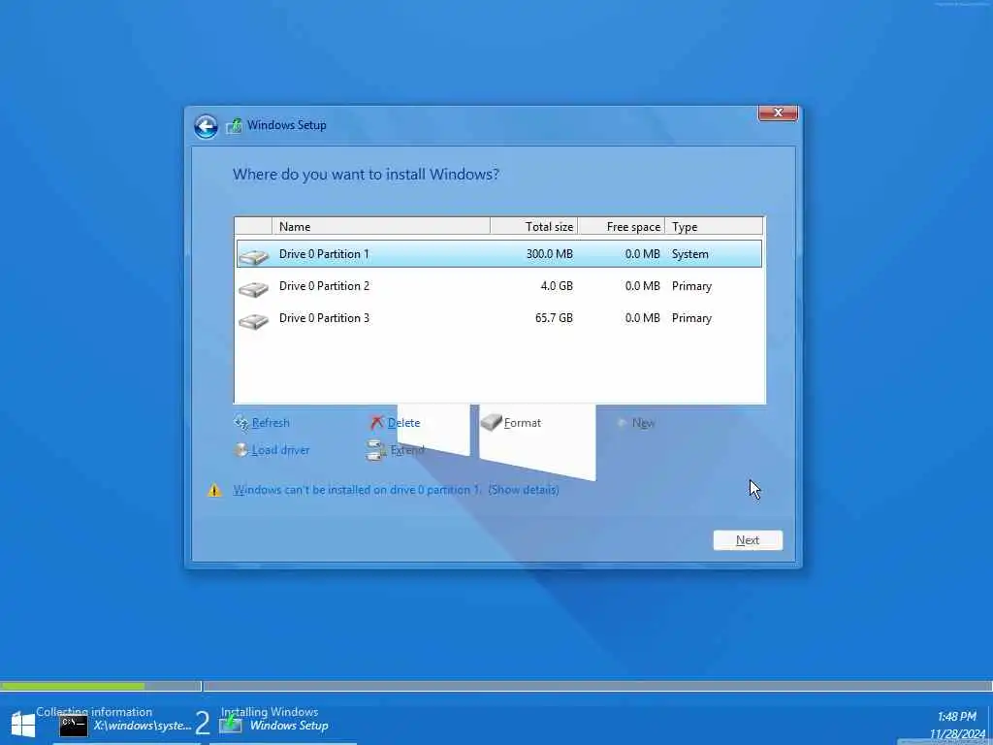The image size is (993, 745).
Task: Click the Format link
Action: [523, 423]
